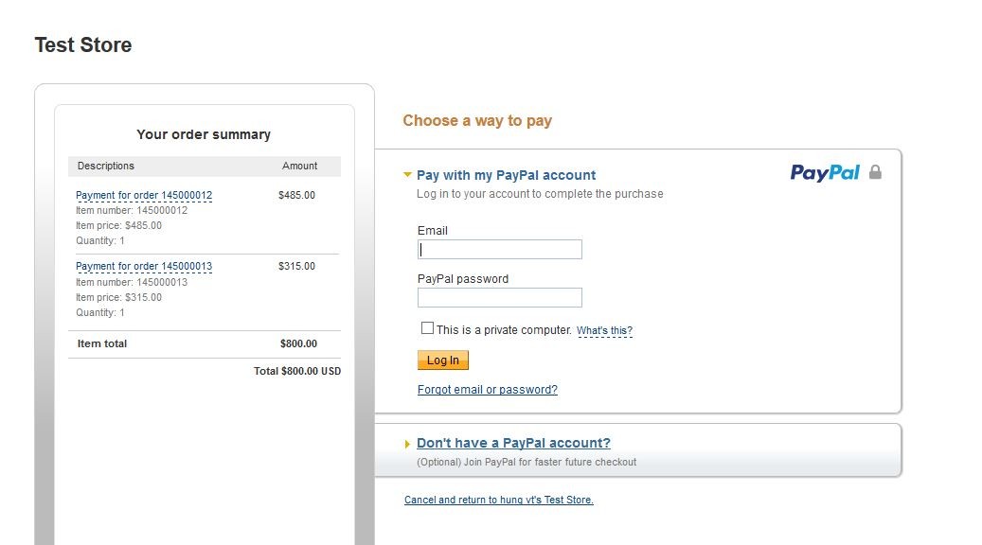
Task: Click the security padlock icon
Action: point(875,172)
